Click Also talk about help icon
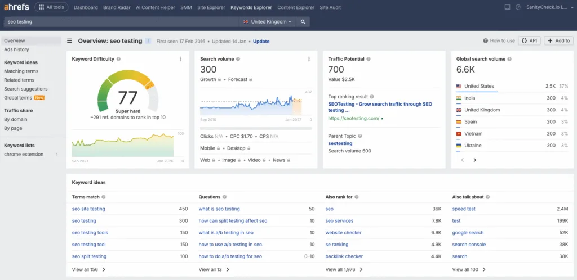This screenshot has width=577, height=280. pos(487,197)
